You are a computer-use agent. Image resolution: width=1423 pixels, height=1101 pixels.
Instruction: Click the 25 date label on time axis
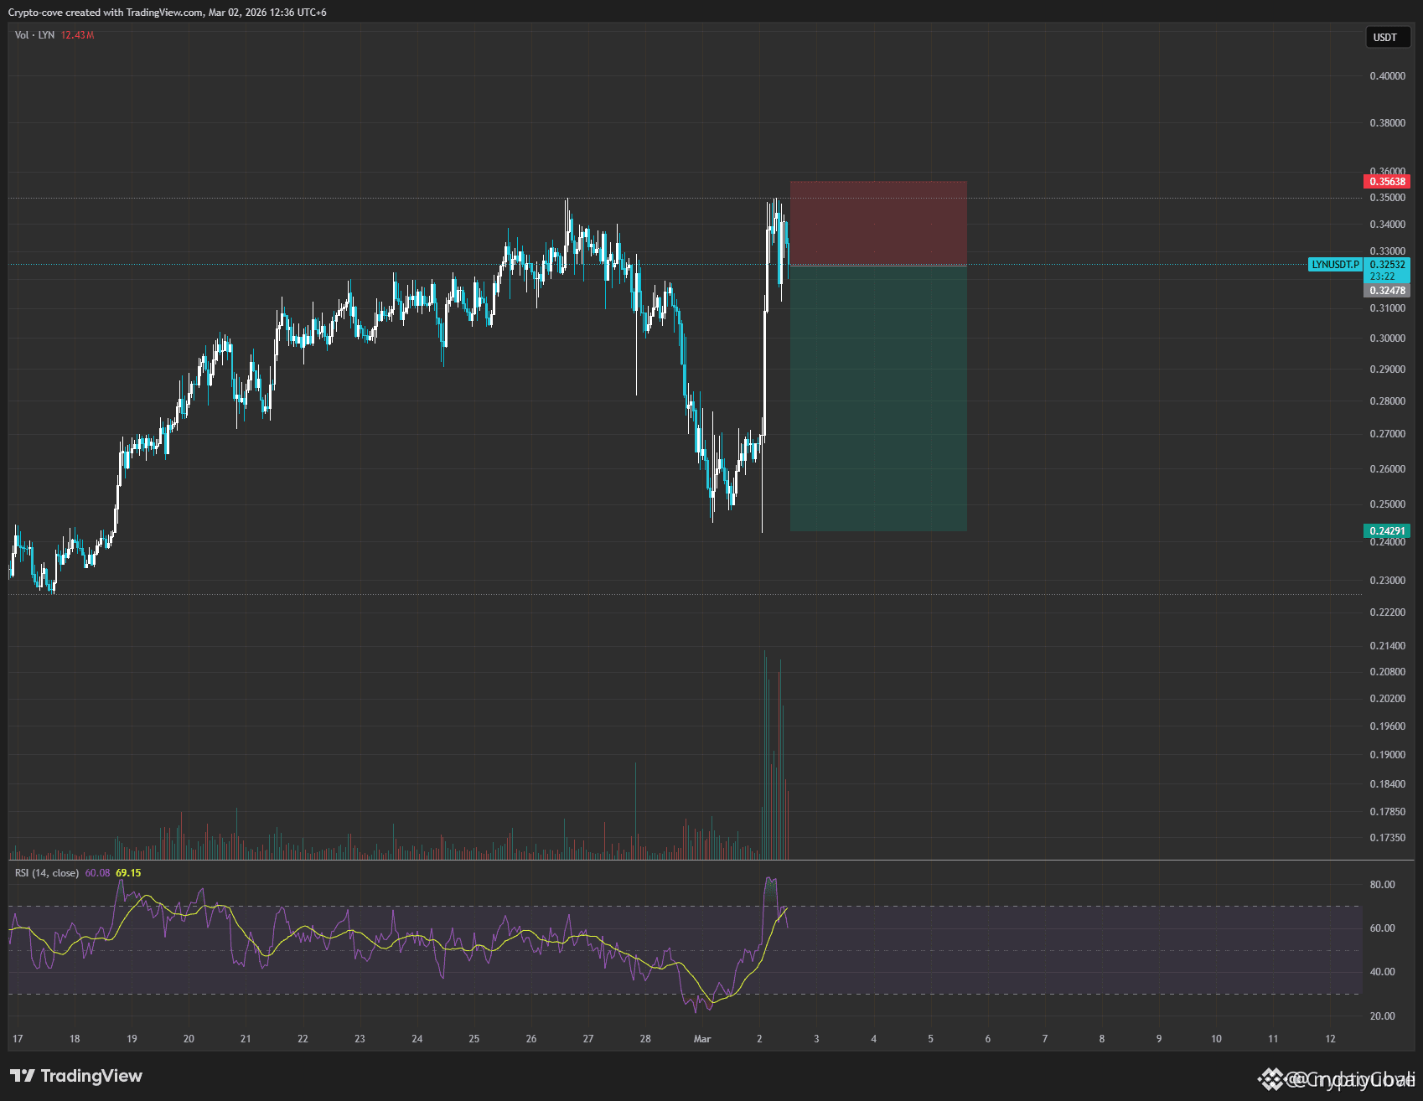point(474,1039)
